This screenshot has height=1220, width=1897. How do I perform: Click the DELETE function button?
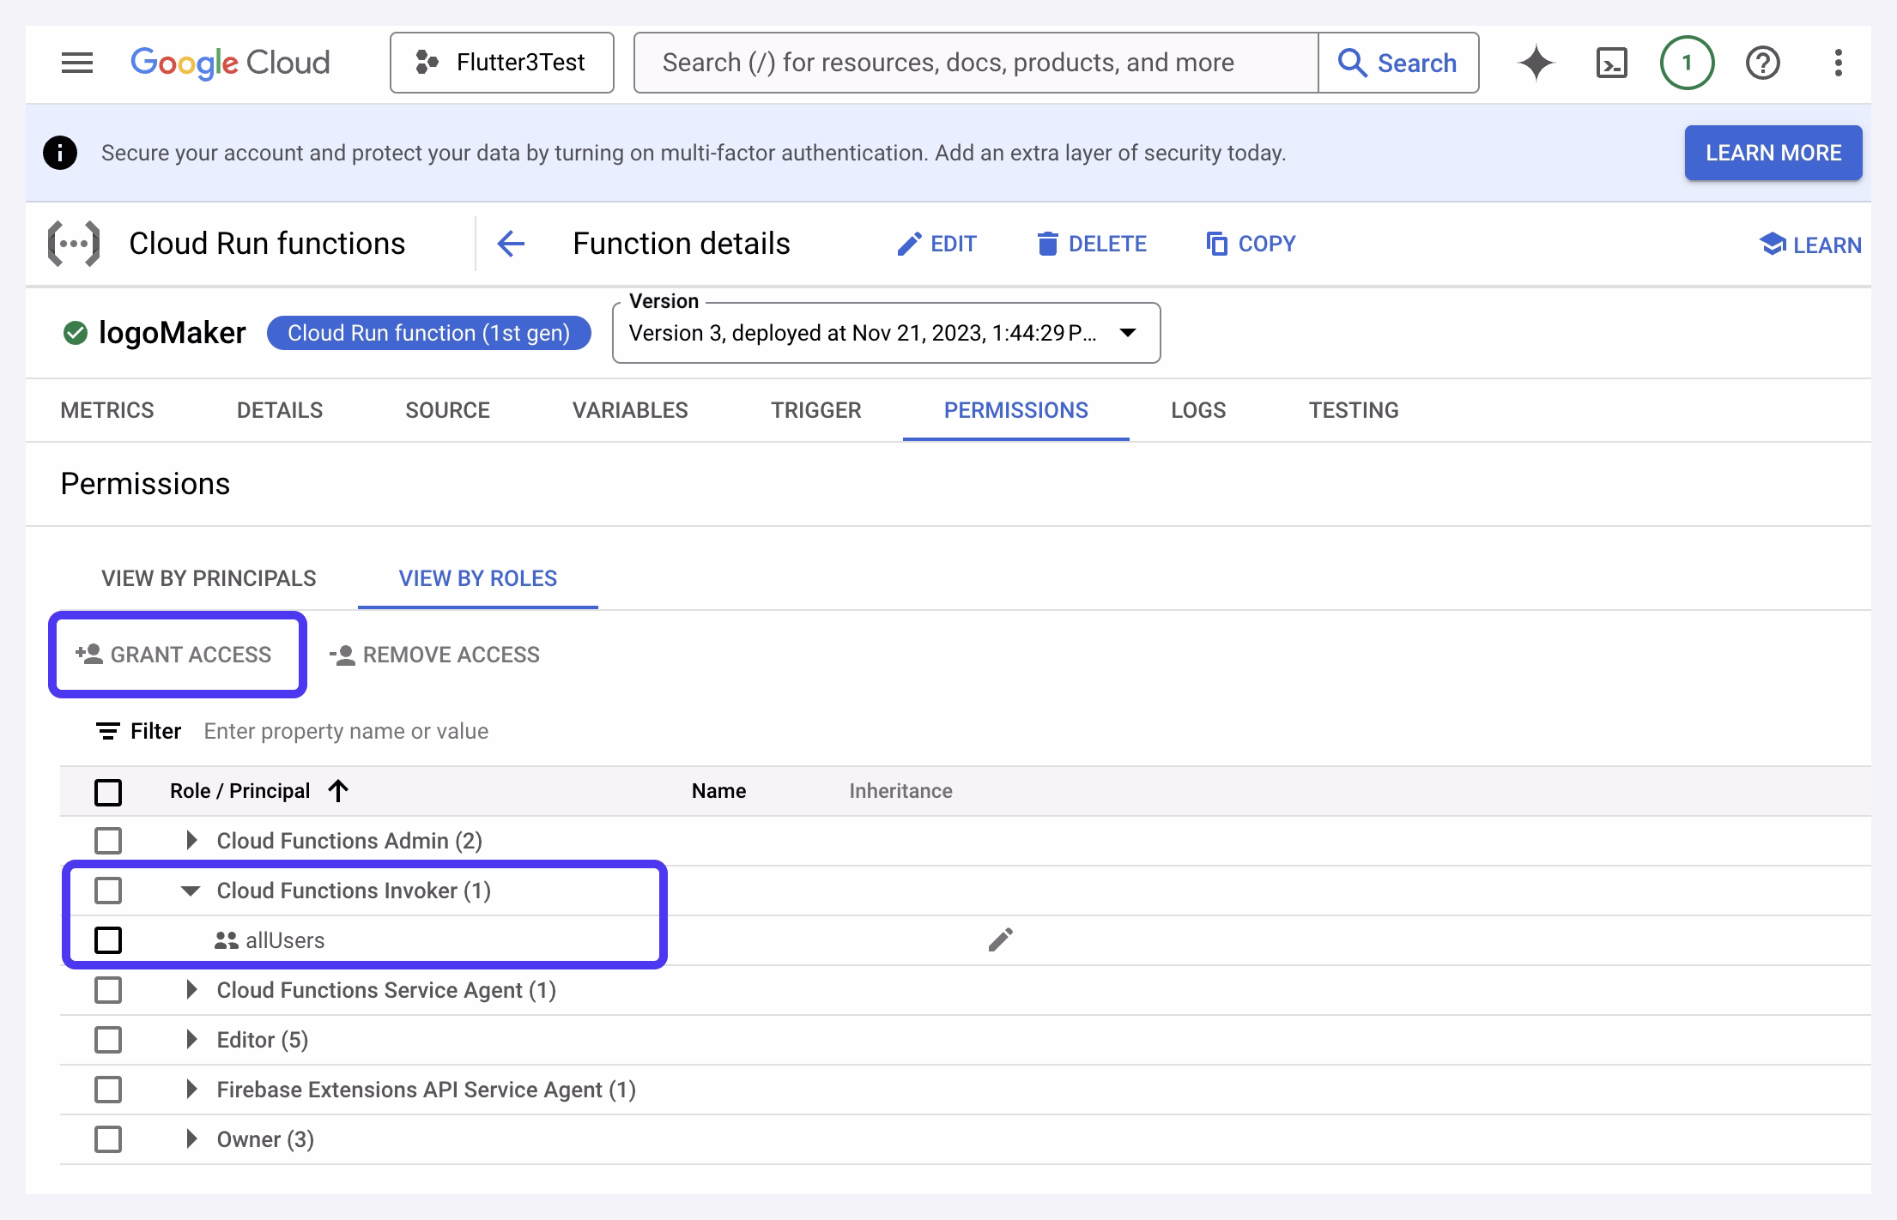click(x=1091, y=244)
